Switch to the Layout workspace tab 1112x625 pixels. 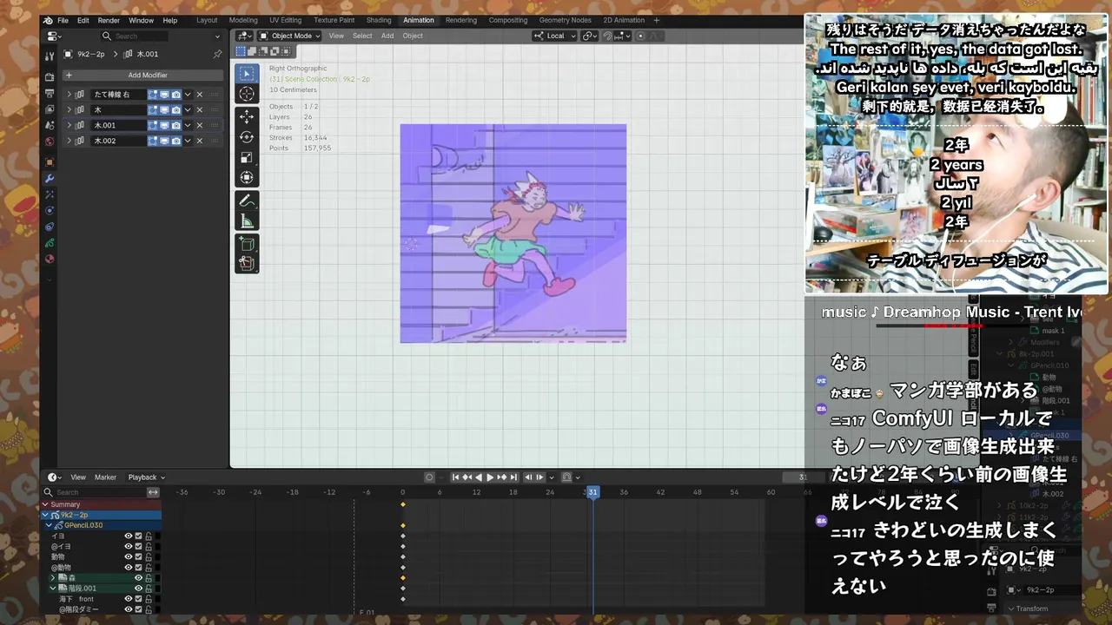pos(207,20)
